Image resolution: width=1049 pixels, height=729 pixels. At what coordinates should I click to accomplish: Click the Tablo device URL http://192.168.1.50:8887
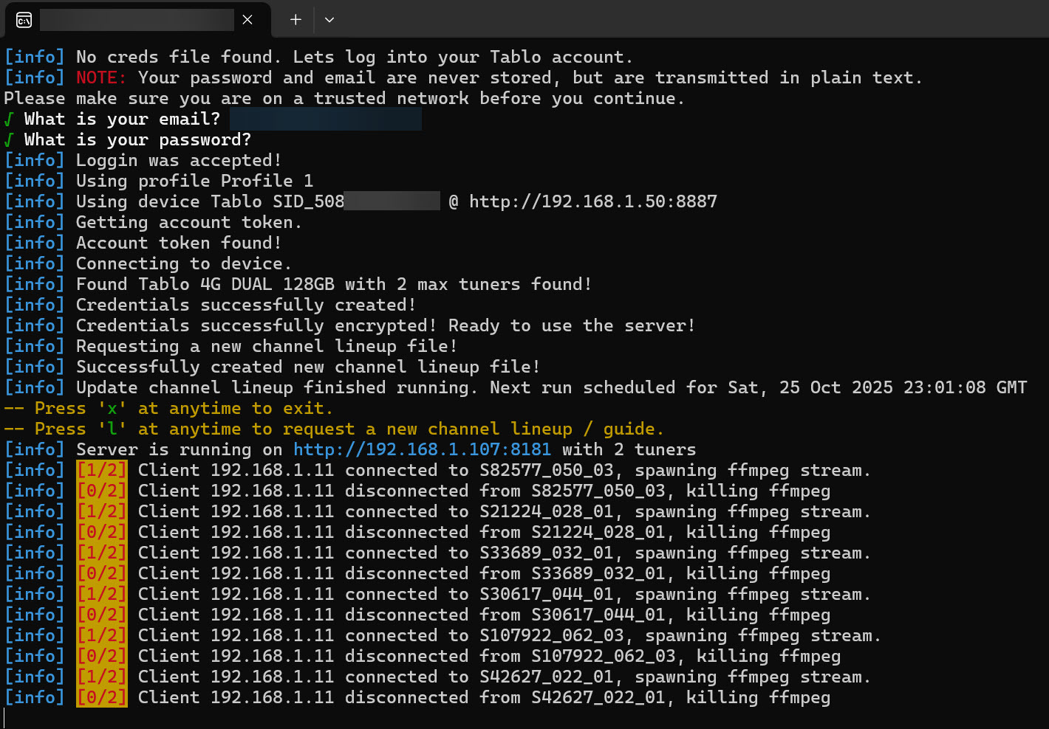coord(592,201)
